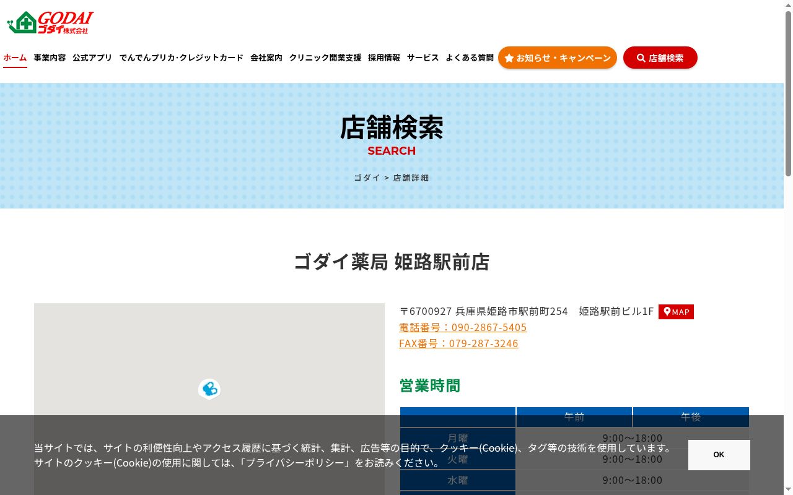Click the star icon on お知らせ・キャンペーン button
Viewport: 793px width, 495px height.
pyautogui.click(x=509, y=58)
